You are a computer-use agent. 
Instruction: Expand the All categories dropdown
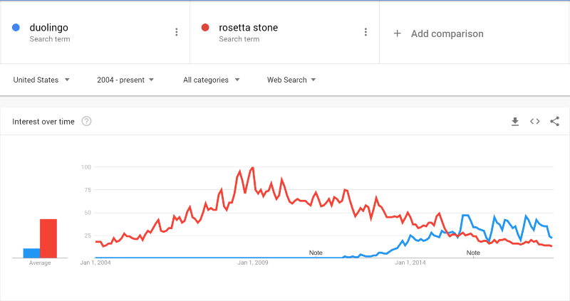(x=211, y=80)
